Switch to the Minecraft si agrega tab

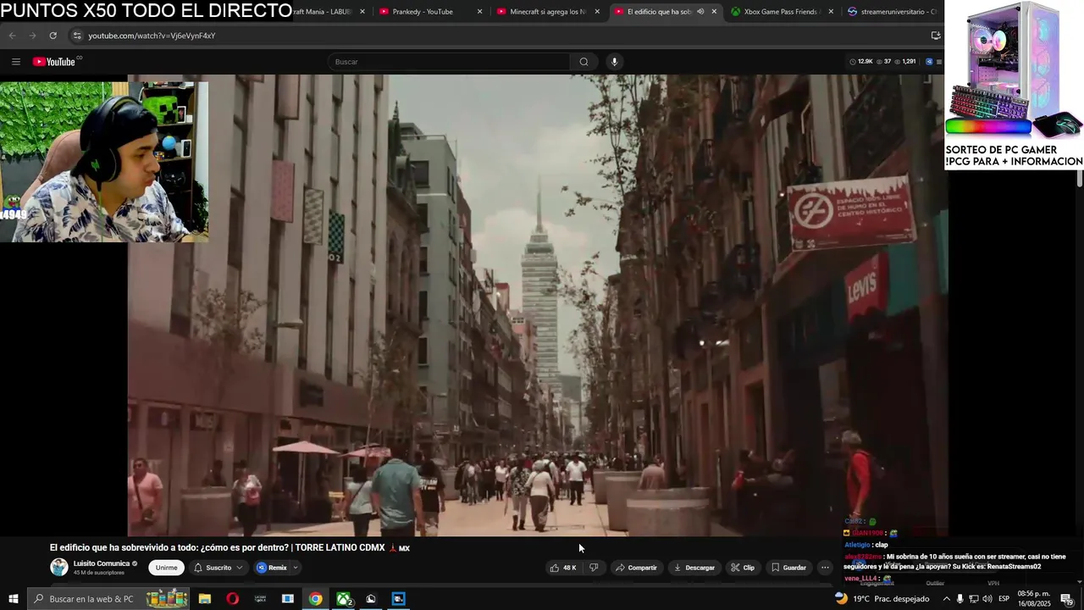(547, 12)
